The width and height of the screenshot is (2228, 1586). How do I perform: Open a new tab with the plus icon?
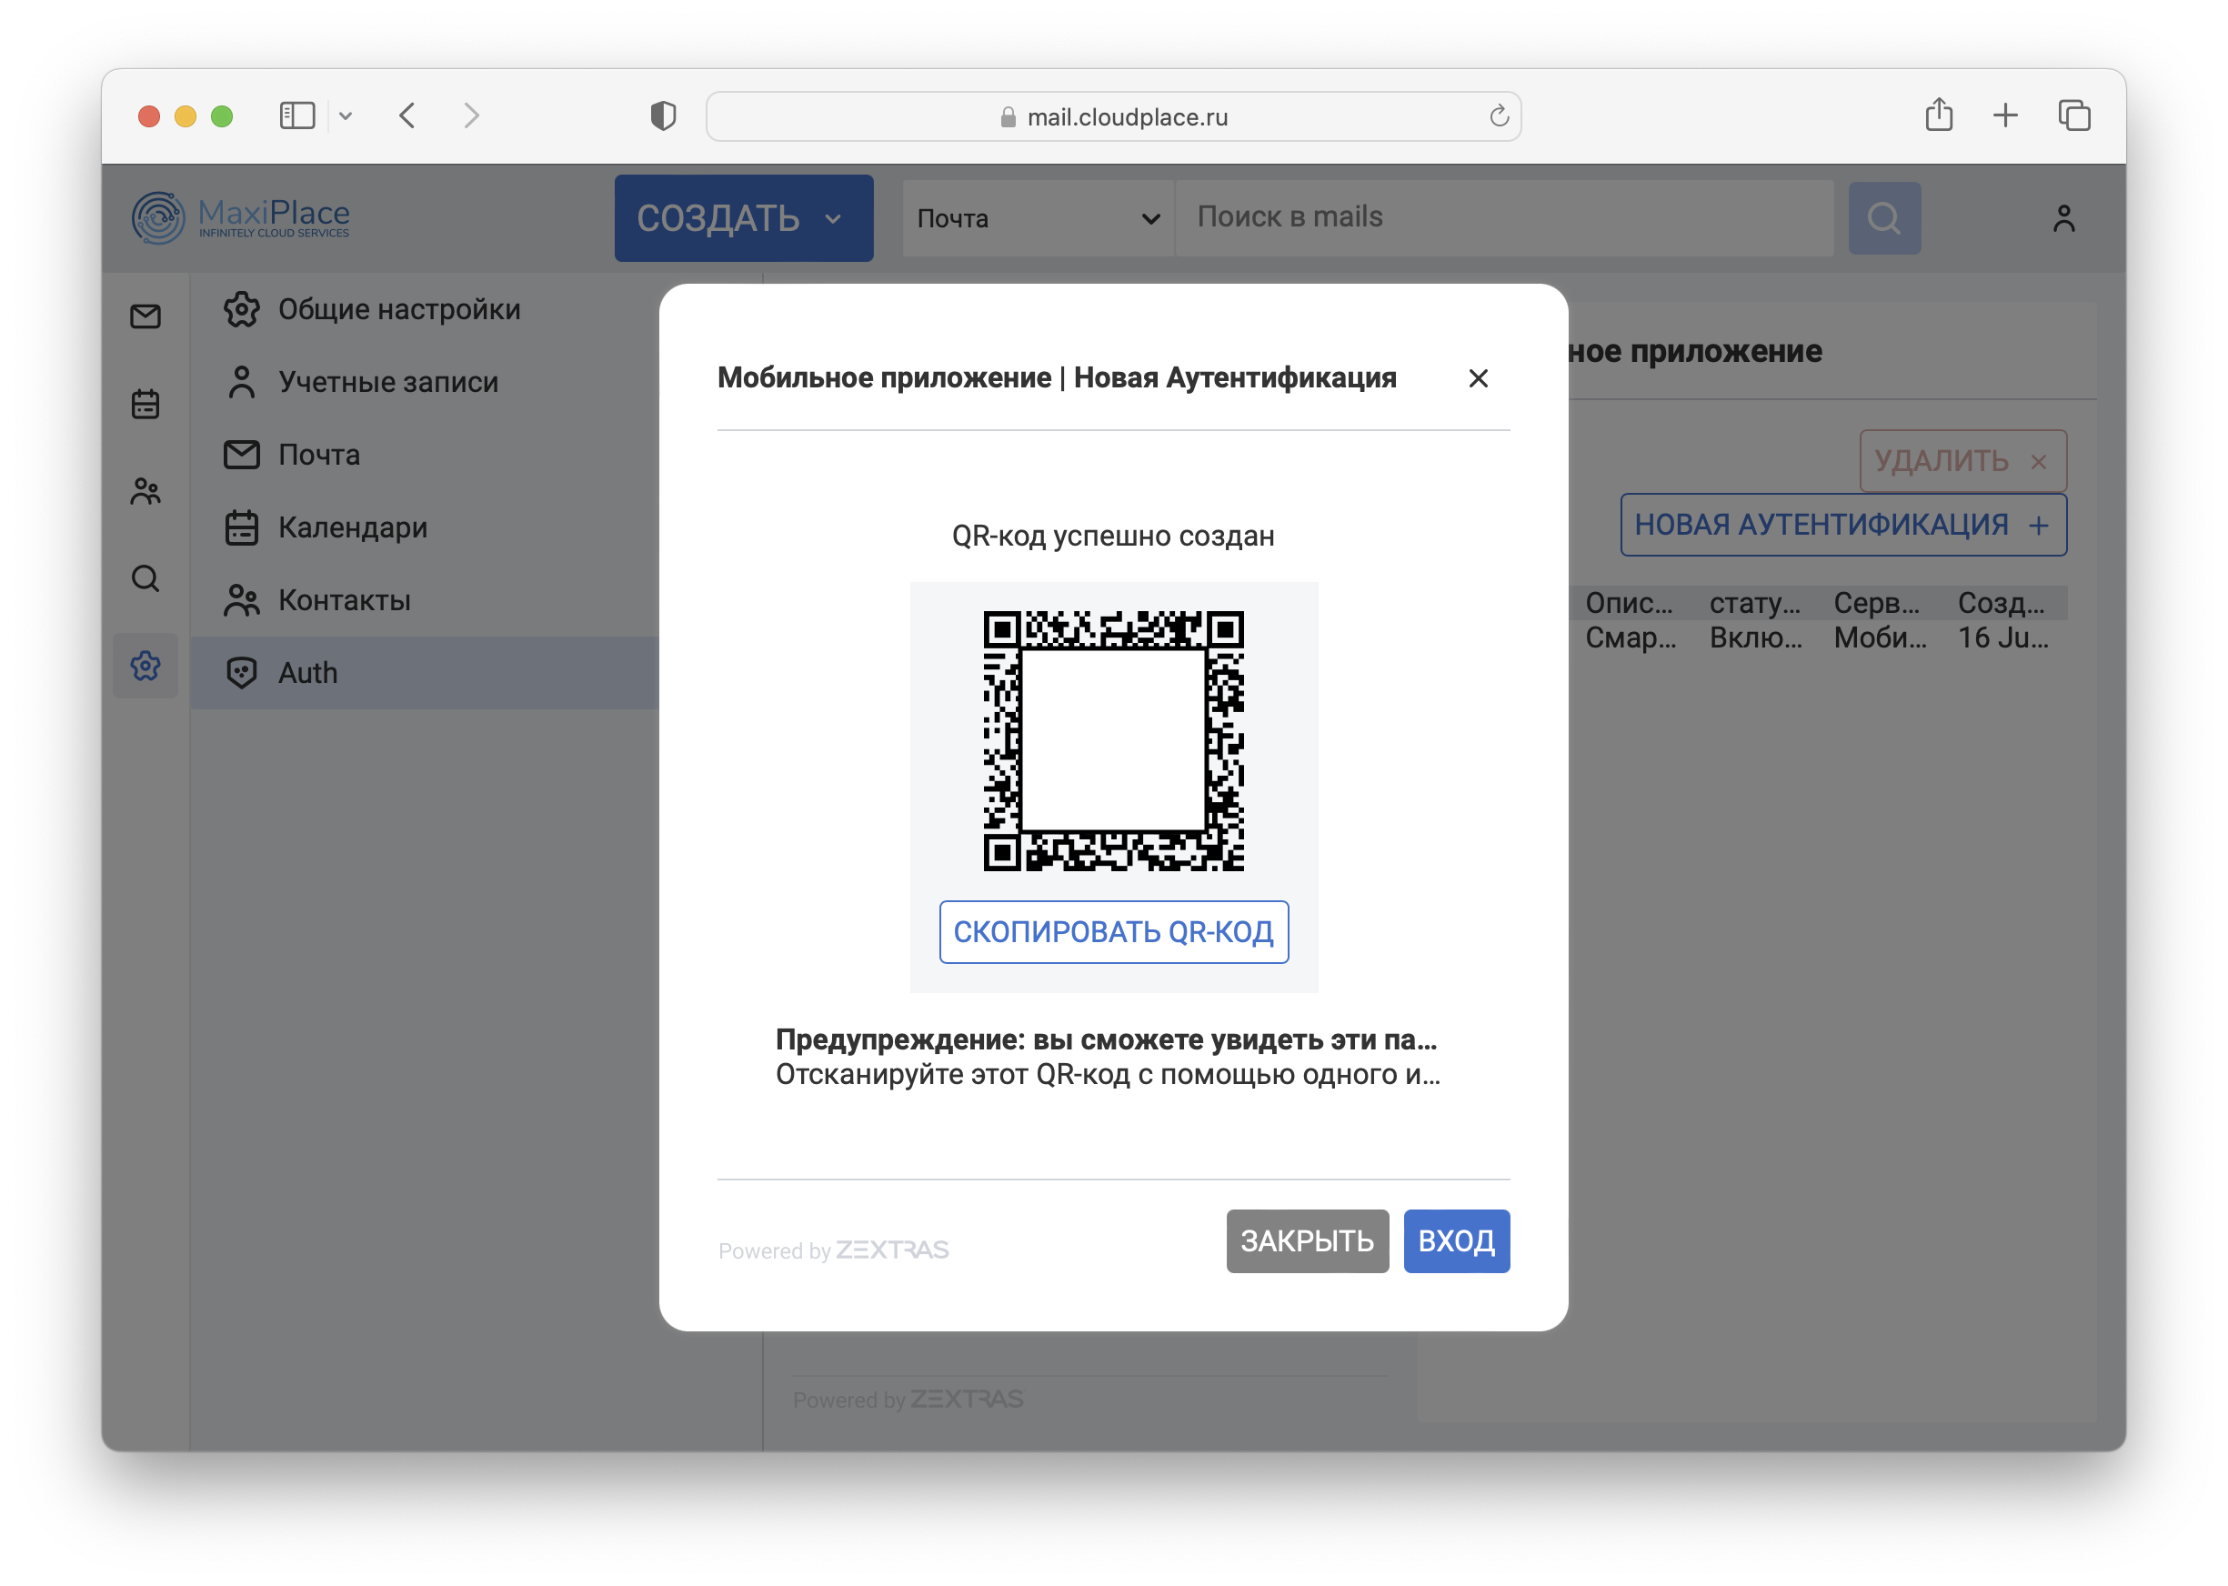coord(2004,115)
